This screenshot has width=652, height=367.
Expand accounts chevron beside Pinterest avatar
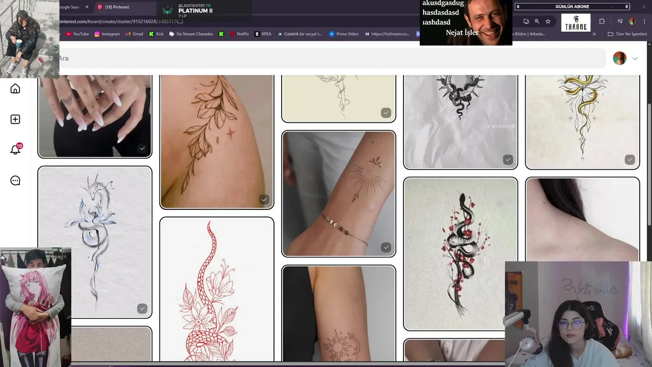pos(635,59)
